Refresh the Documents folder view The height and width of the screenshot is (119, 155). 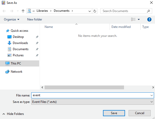point(95,11)
